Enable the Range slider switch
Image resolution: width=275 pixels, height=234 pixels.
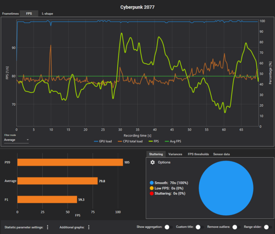(268, 227)
